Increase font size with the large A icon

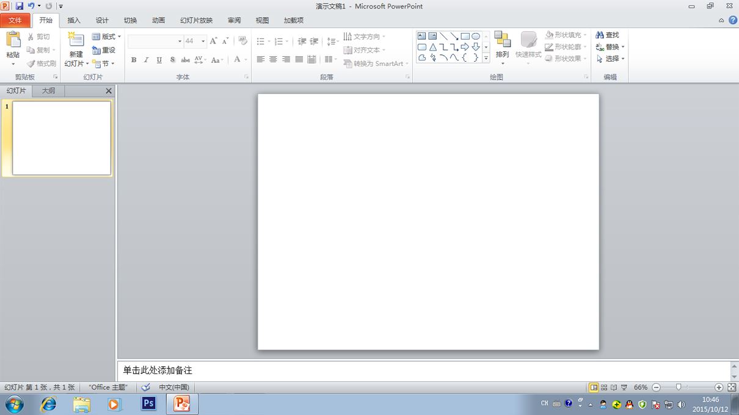pyautogui.click(x=213, y=41)
